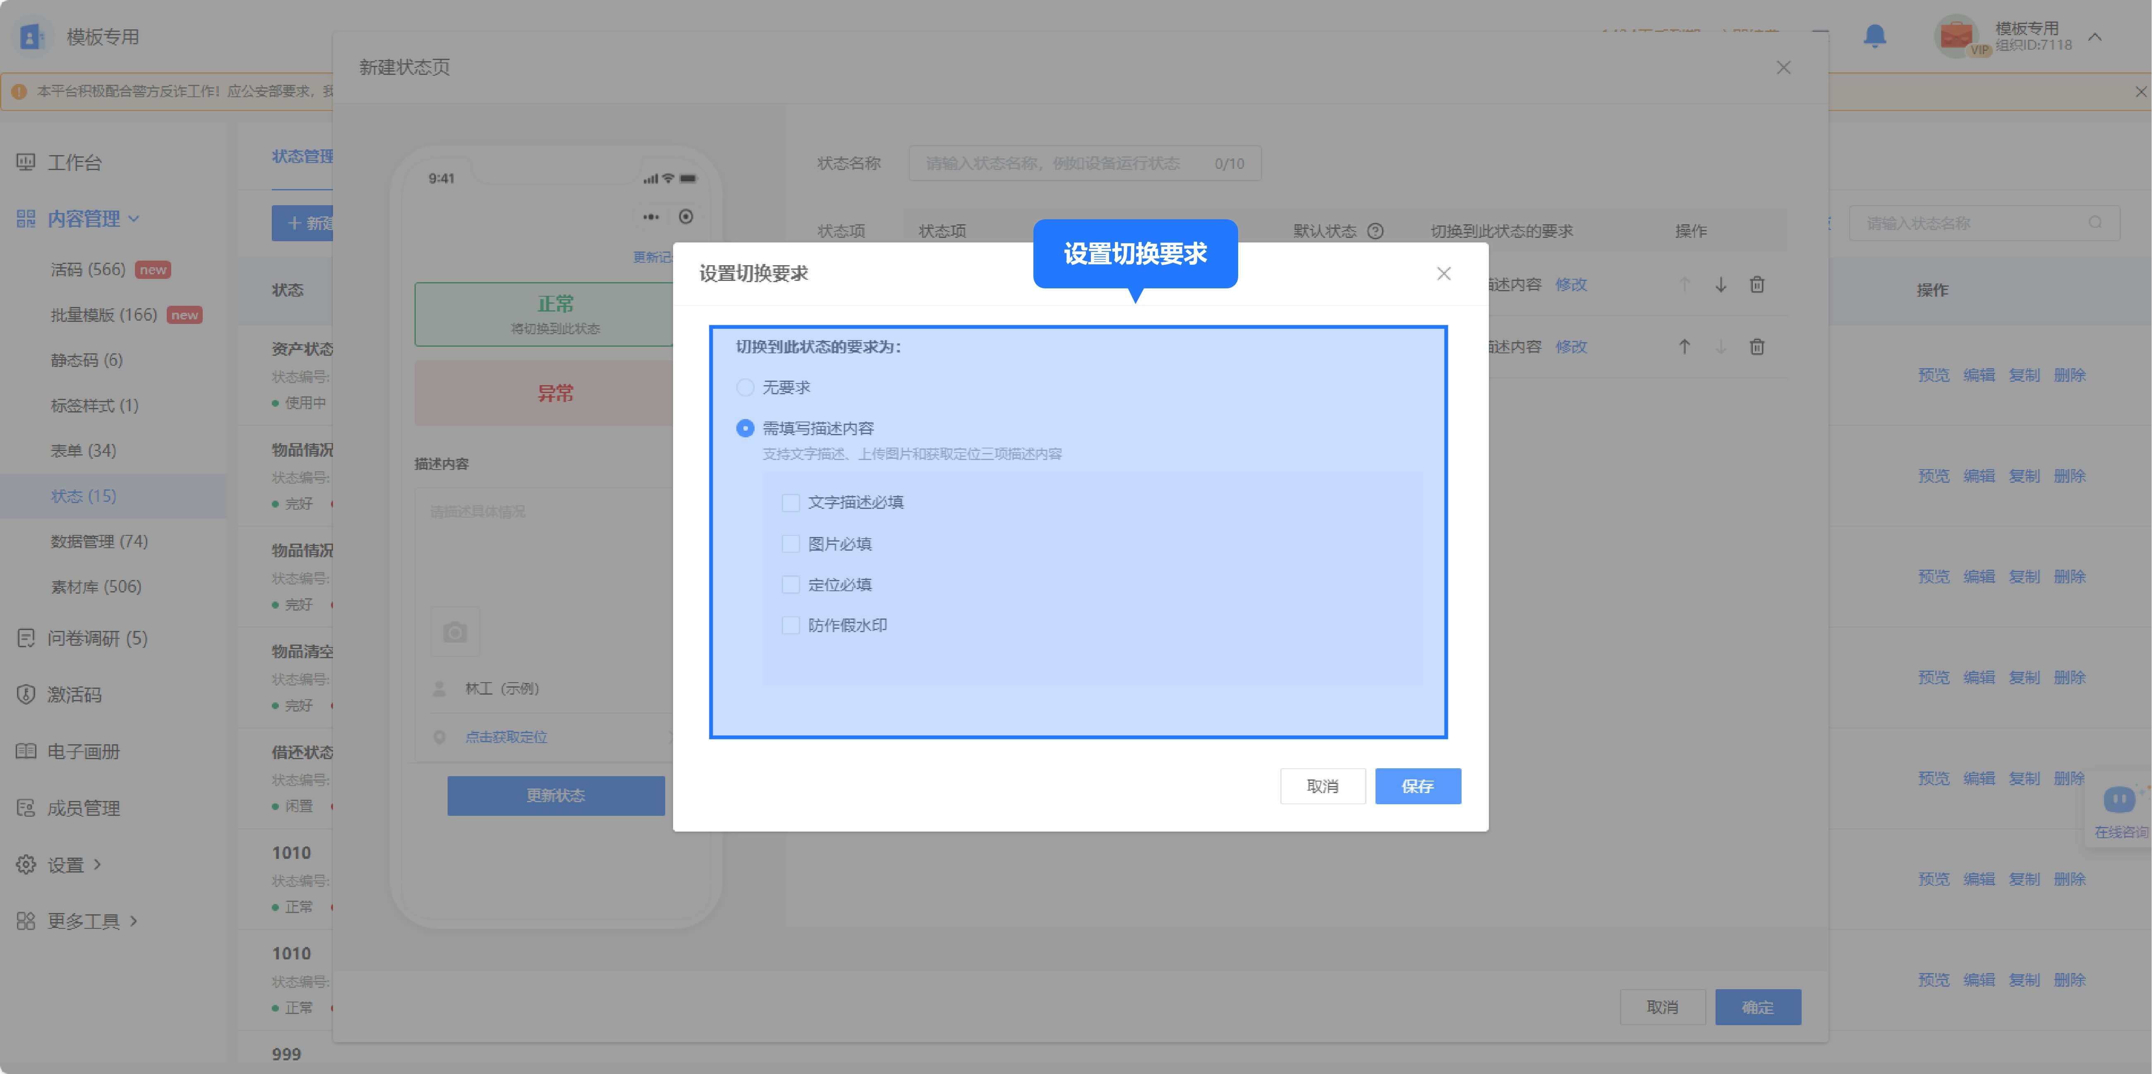The image size is (2152, 1074).
Task: Expand the 更多工具 sidebar menu
Action: pyautogui.click(x=84, y=921)
